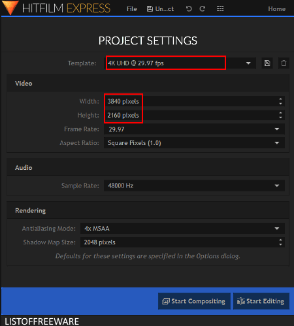Increase Height with the up arrow

(x=280, y=113)
